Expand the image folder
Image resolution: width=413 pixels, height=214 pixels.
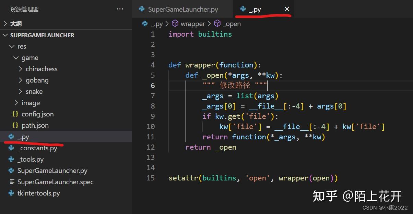point(16,103)
